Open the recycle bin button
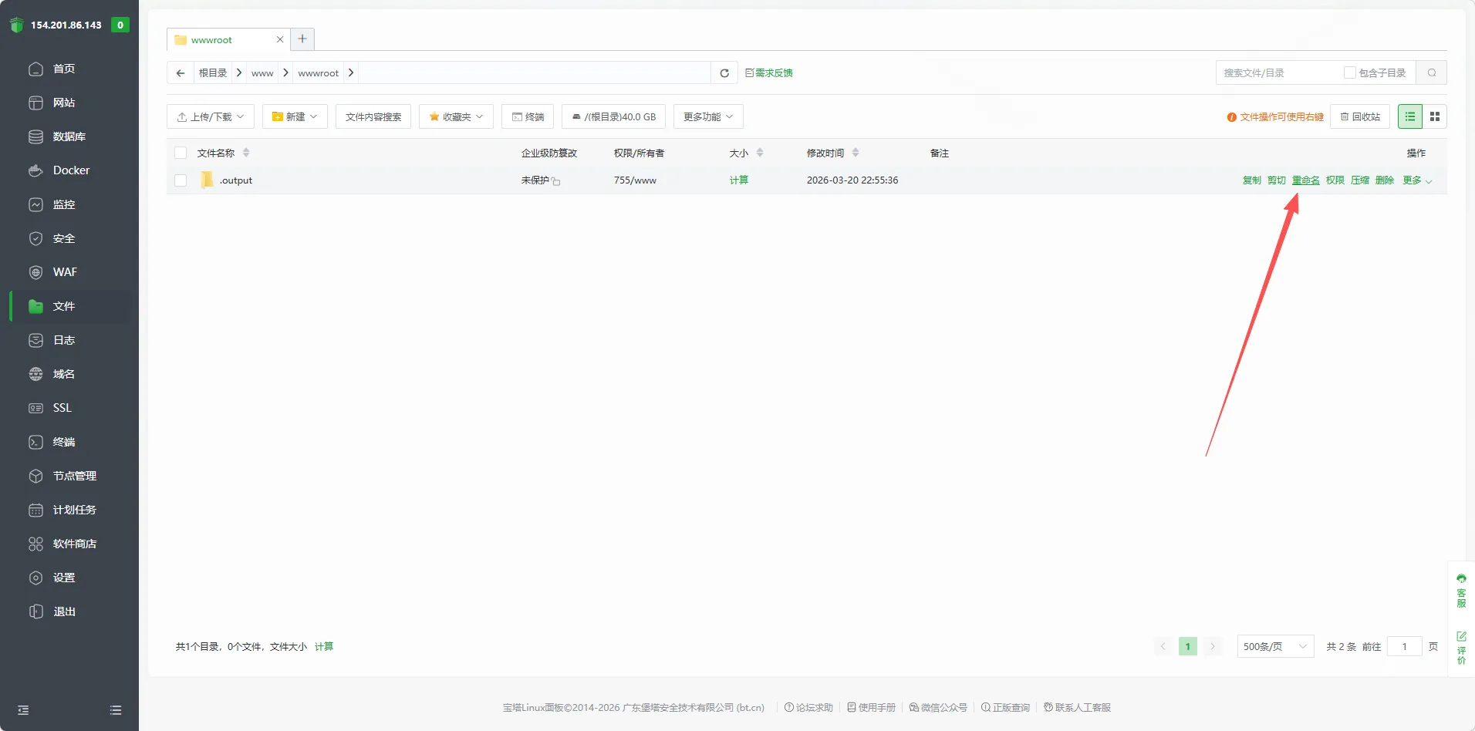The width and height of the screenshot is (1475, 731). pos(1359,116)
